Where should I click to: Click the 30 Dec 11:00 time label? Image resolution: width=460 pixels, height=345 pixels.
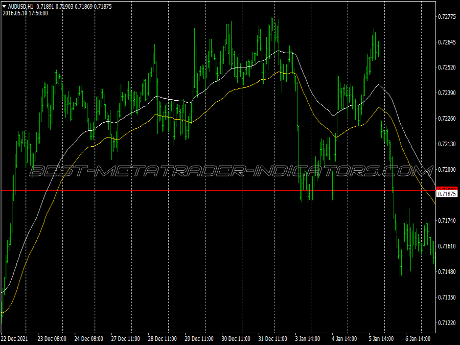[x=236, y=339]
